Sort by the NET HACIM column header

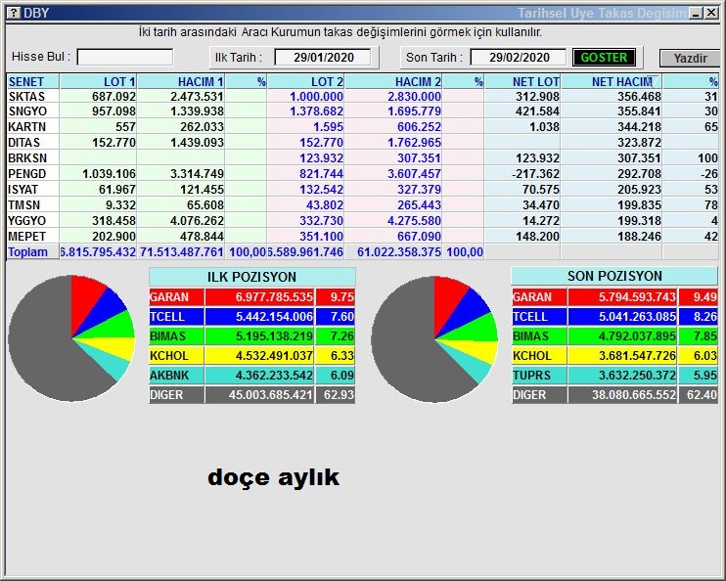pos(612,81)
